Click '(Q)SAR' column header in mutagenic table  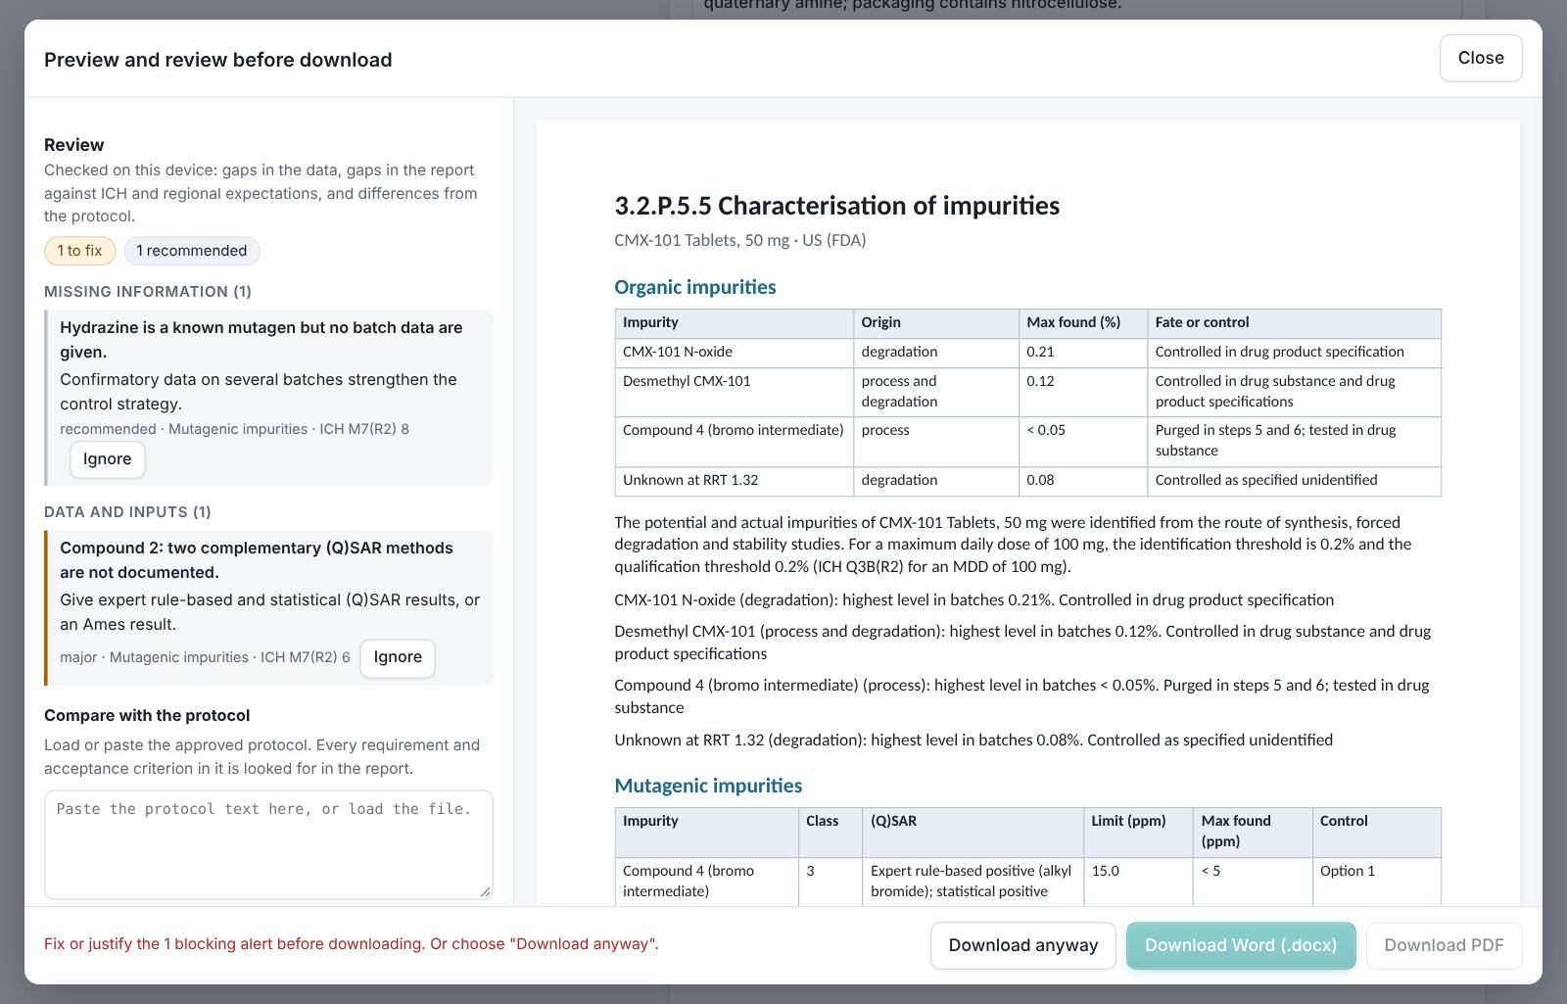[973, 832]
